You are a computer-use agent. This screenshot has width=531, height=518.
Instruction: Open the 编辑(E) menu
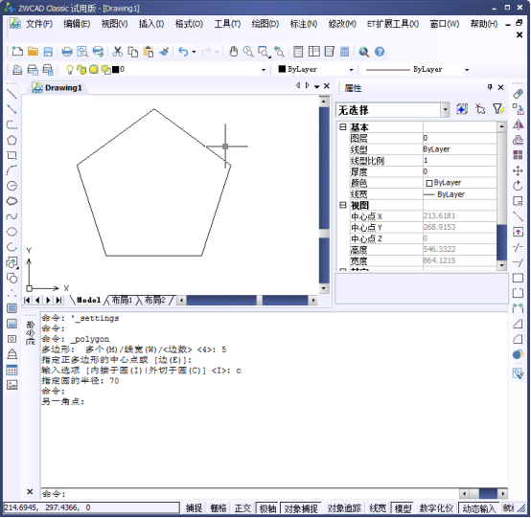tap(77, 24)
